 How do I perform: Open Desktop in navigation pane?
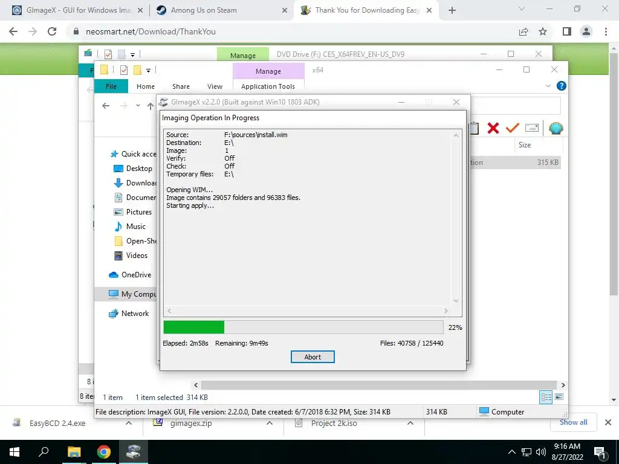point(134,169)
